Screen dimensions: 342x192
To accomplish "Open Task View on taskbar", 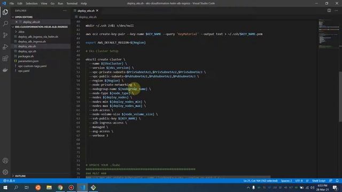I will click(x=27, y=187).
